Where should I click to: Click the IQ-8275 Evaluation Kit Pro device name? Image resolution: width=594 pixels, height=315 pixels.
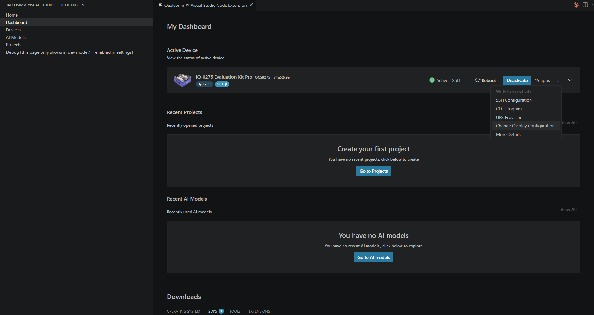(x=224, y=77)
